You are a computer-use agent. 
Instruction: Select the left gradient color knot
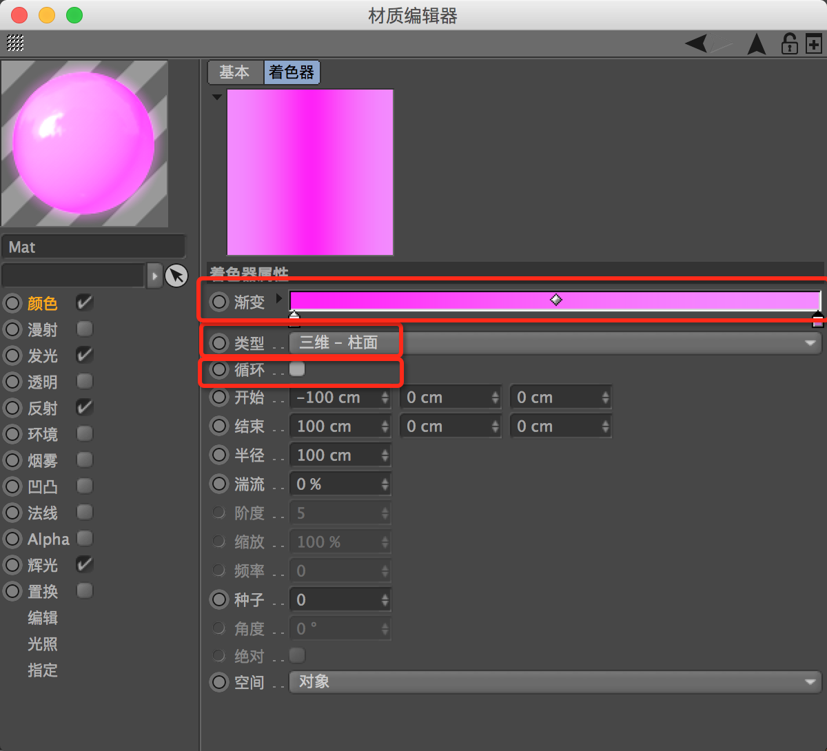pyautogui.click(x=294, y=318)
